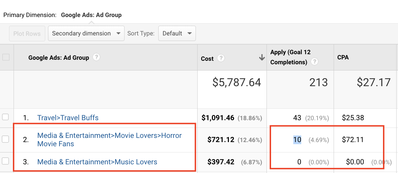Expand the Sort Type Default dropdown
398x173 pixels.
(x=177, y=33)
